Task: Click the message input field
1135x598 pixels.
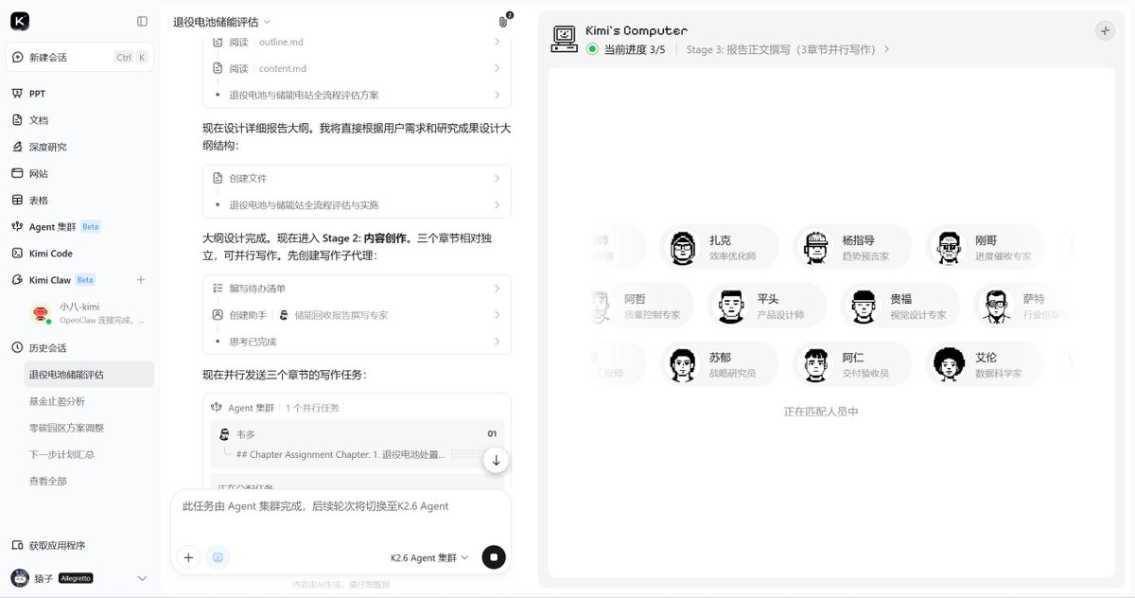Action: [340, 507]
